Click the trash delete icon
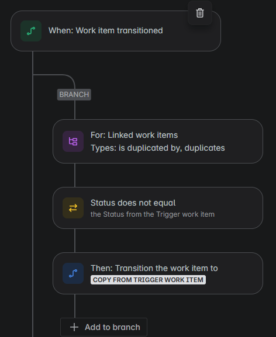 (200, 13)
